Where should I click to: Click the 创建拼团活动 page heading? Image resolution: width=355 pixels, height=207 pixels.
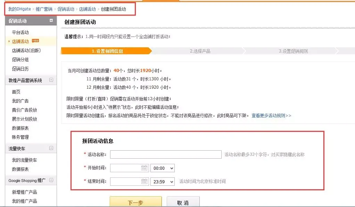pyautogui.click(x=80, y=22)
